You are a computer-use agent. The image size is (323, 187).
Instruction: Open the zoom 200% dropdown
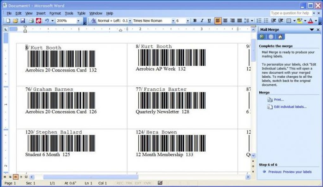(x=78, y=21)
